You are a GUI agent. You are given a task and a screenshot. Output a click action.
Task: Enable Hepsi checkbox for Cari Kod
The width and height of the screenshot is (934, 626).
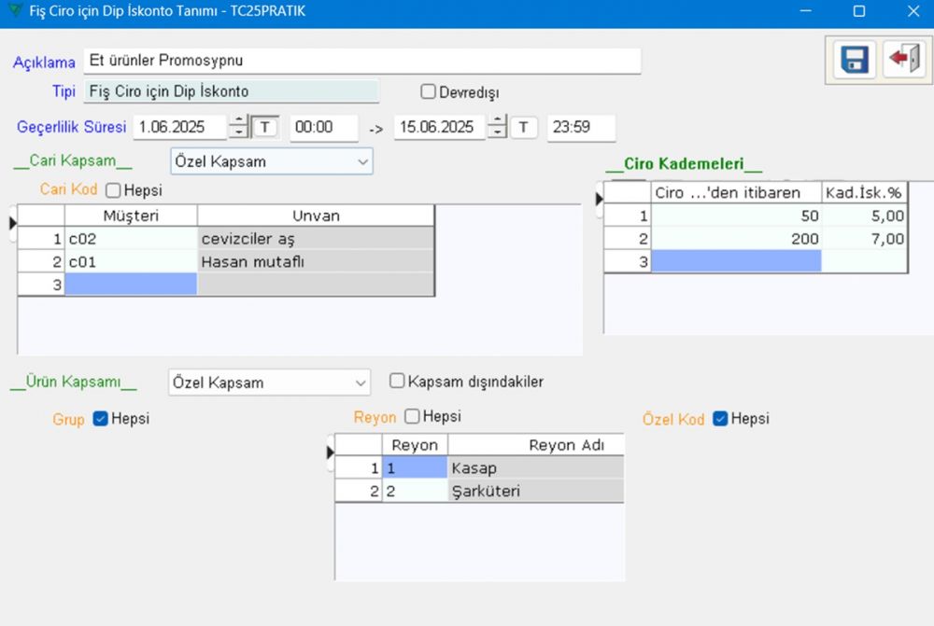point(113,190)
